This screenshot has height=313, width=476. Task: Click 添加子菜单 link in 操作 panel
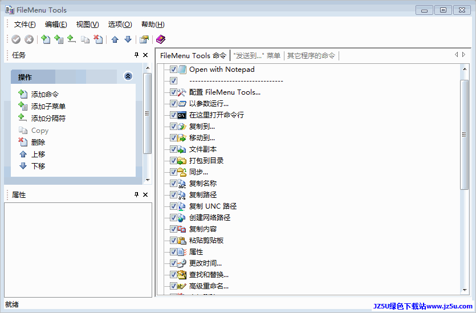click(x=48, y=106)
